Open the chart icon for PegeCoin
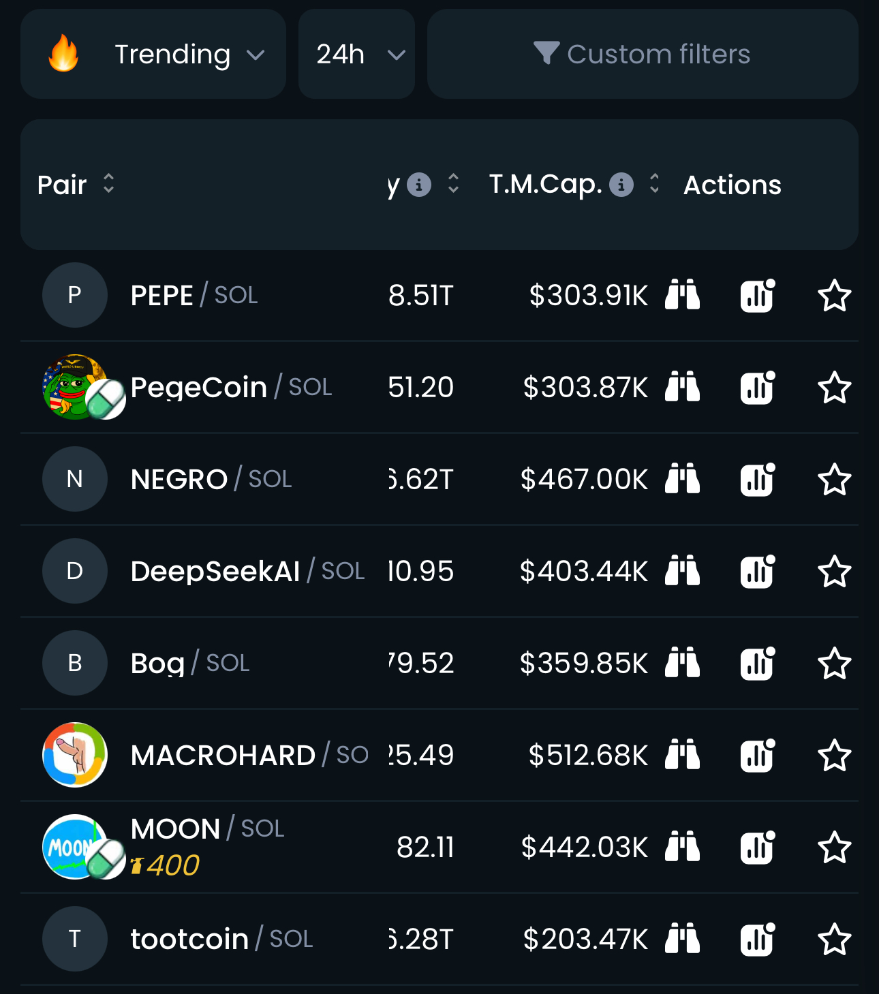The image size is (879, 994). pos(758,388)
